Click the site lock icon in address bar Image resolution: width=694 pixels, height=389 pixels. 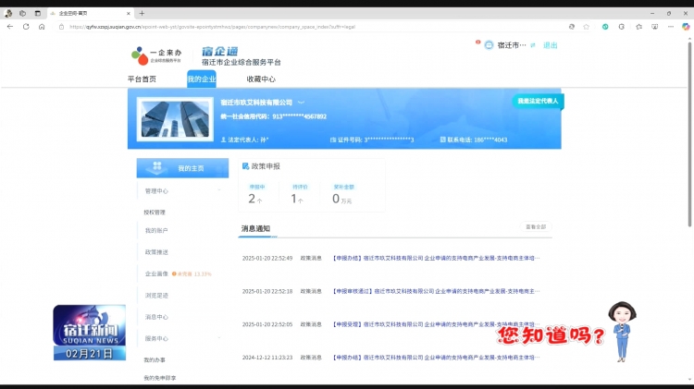61,27
